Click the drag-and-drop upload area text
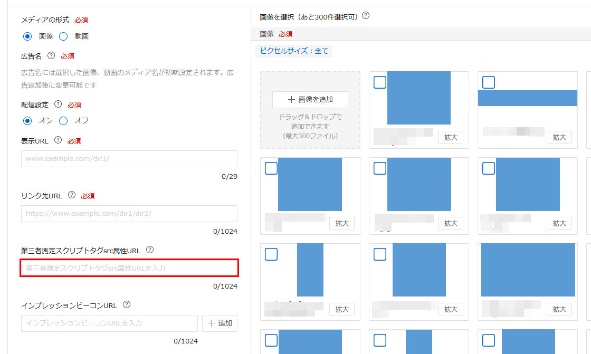 [x=310, y=126]
